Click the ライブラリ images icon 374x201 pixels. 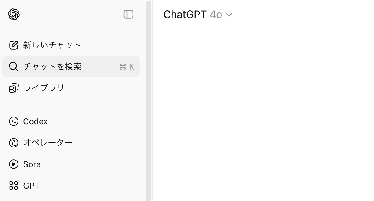point(14,88)
